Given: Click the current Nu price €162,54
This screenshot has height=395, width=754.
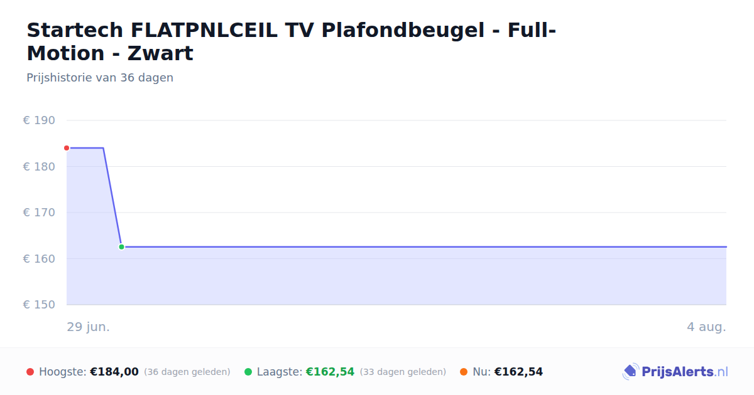Looking at the screenshot, I should pos(518,372).
